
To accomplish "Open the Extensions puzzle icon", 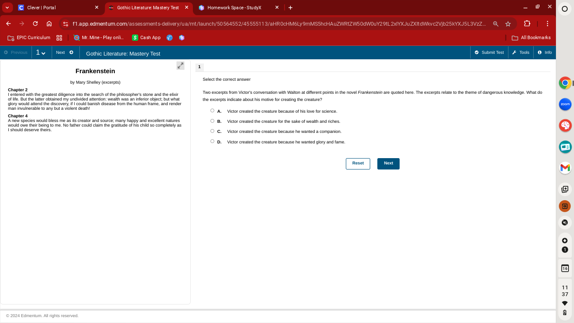I will (x=527, y=24).
